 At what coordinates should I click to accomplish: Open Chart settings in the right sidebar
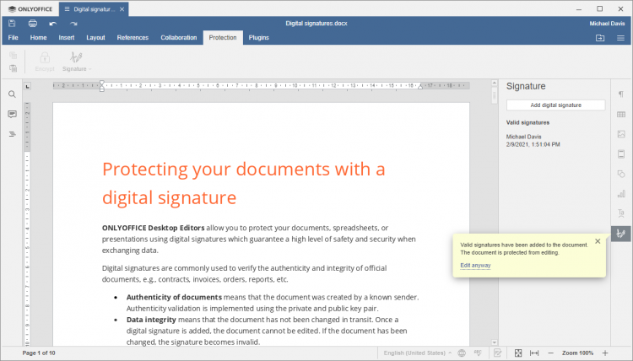pyautogui.click(x=621, y=194)
